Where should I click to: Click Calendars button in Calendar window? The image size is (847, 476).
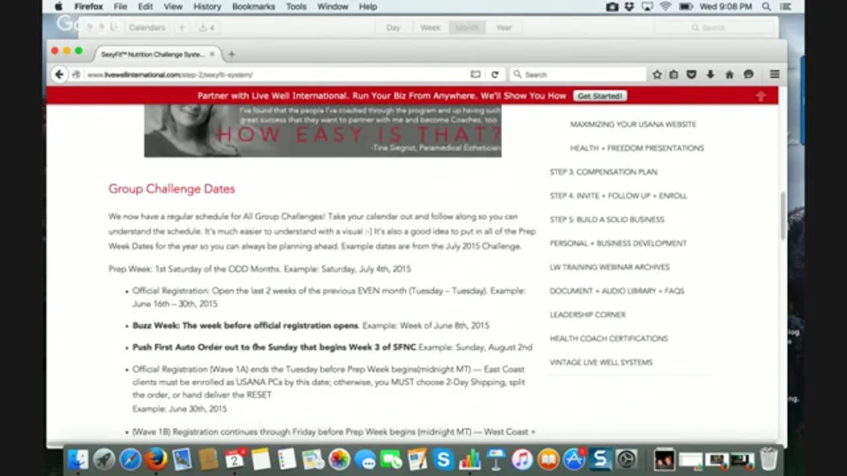coord(147,28)
